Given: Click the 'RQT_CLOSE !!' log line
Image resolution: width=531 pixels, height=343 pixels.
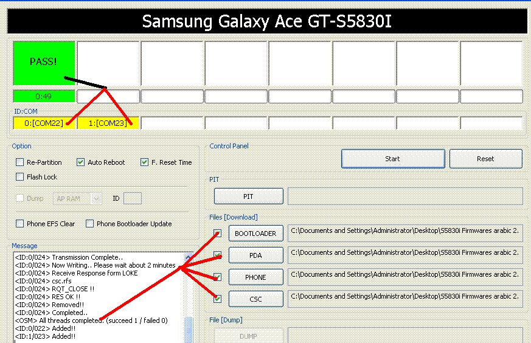Looking at the screenshot, I should point(55,289).
